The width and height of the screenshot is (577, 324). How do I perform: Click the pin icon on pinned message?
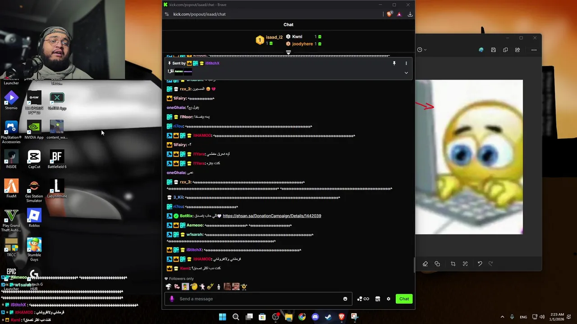394,63
